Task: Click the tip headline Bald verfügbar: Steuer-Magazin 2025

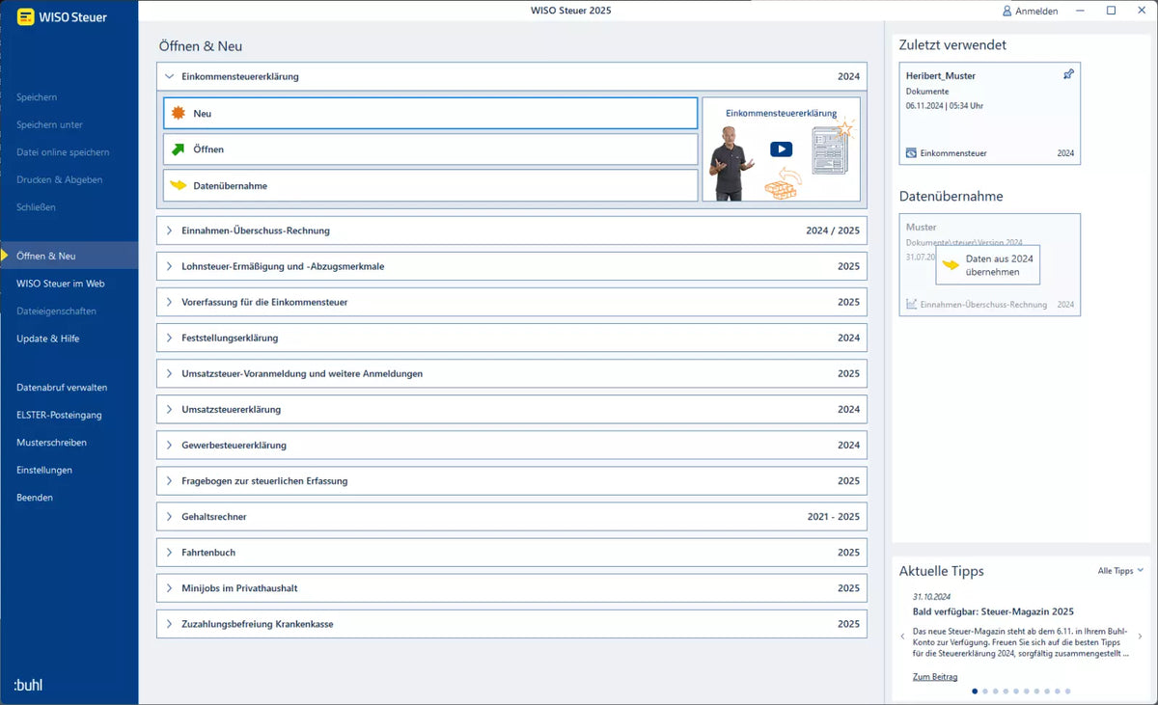Action: [x=993, y=611]
